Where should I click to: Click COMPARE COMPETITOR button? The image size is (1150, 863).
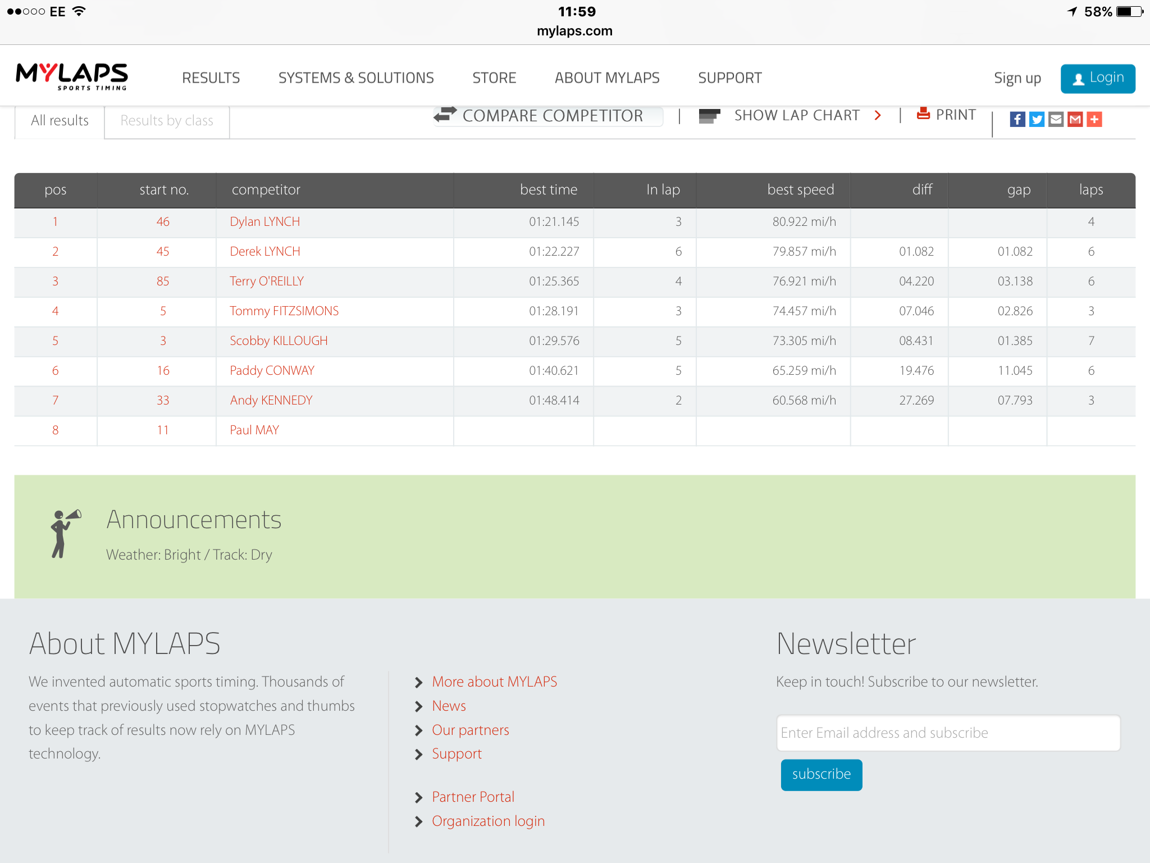pyautogui.click(x=548, y=116)
